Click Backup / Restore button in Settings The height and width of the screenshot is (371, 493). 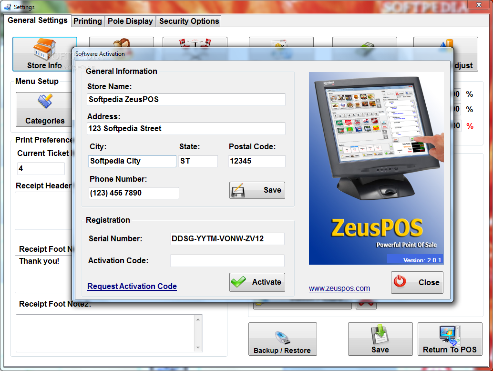282,339
